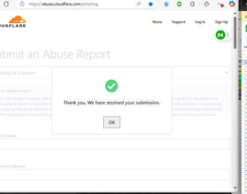Open the browser settings and more menu
Screen dimensions: 247x194
point(220,4)
